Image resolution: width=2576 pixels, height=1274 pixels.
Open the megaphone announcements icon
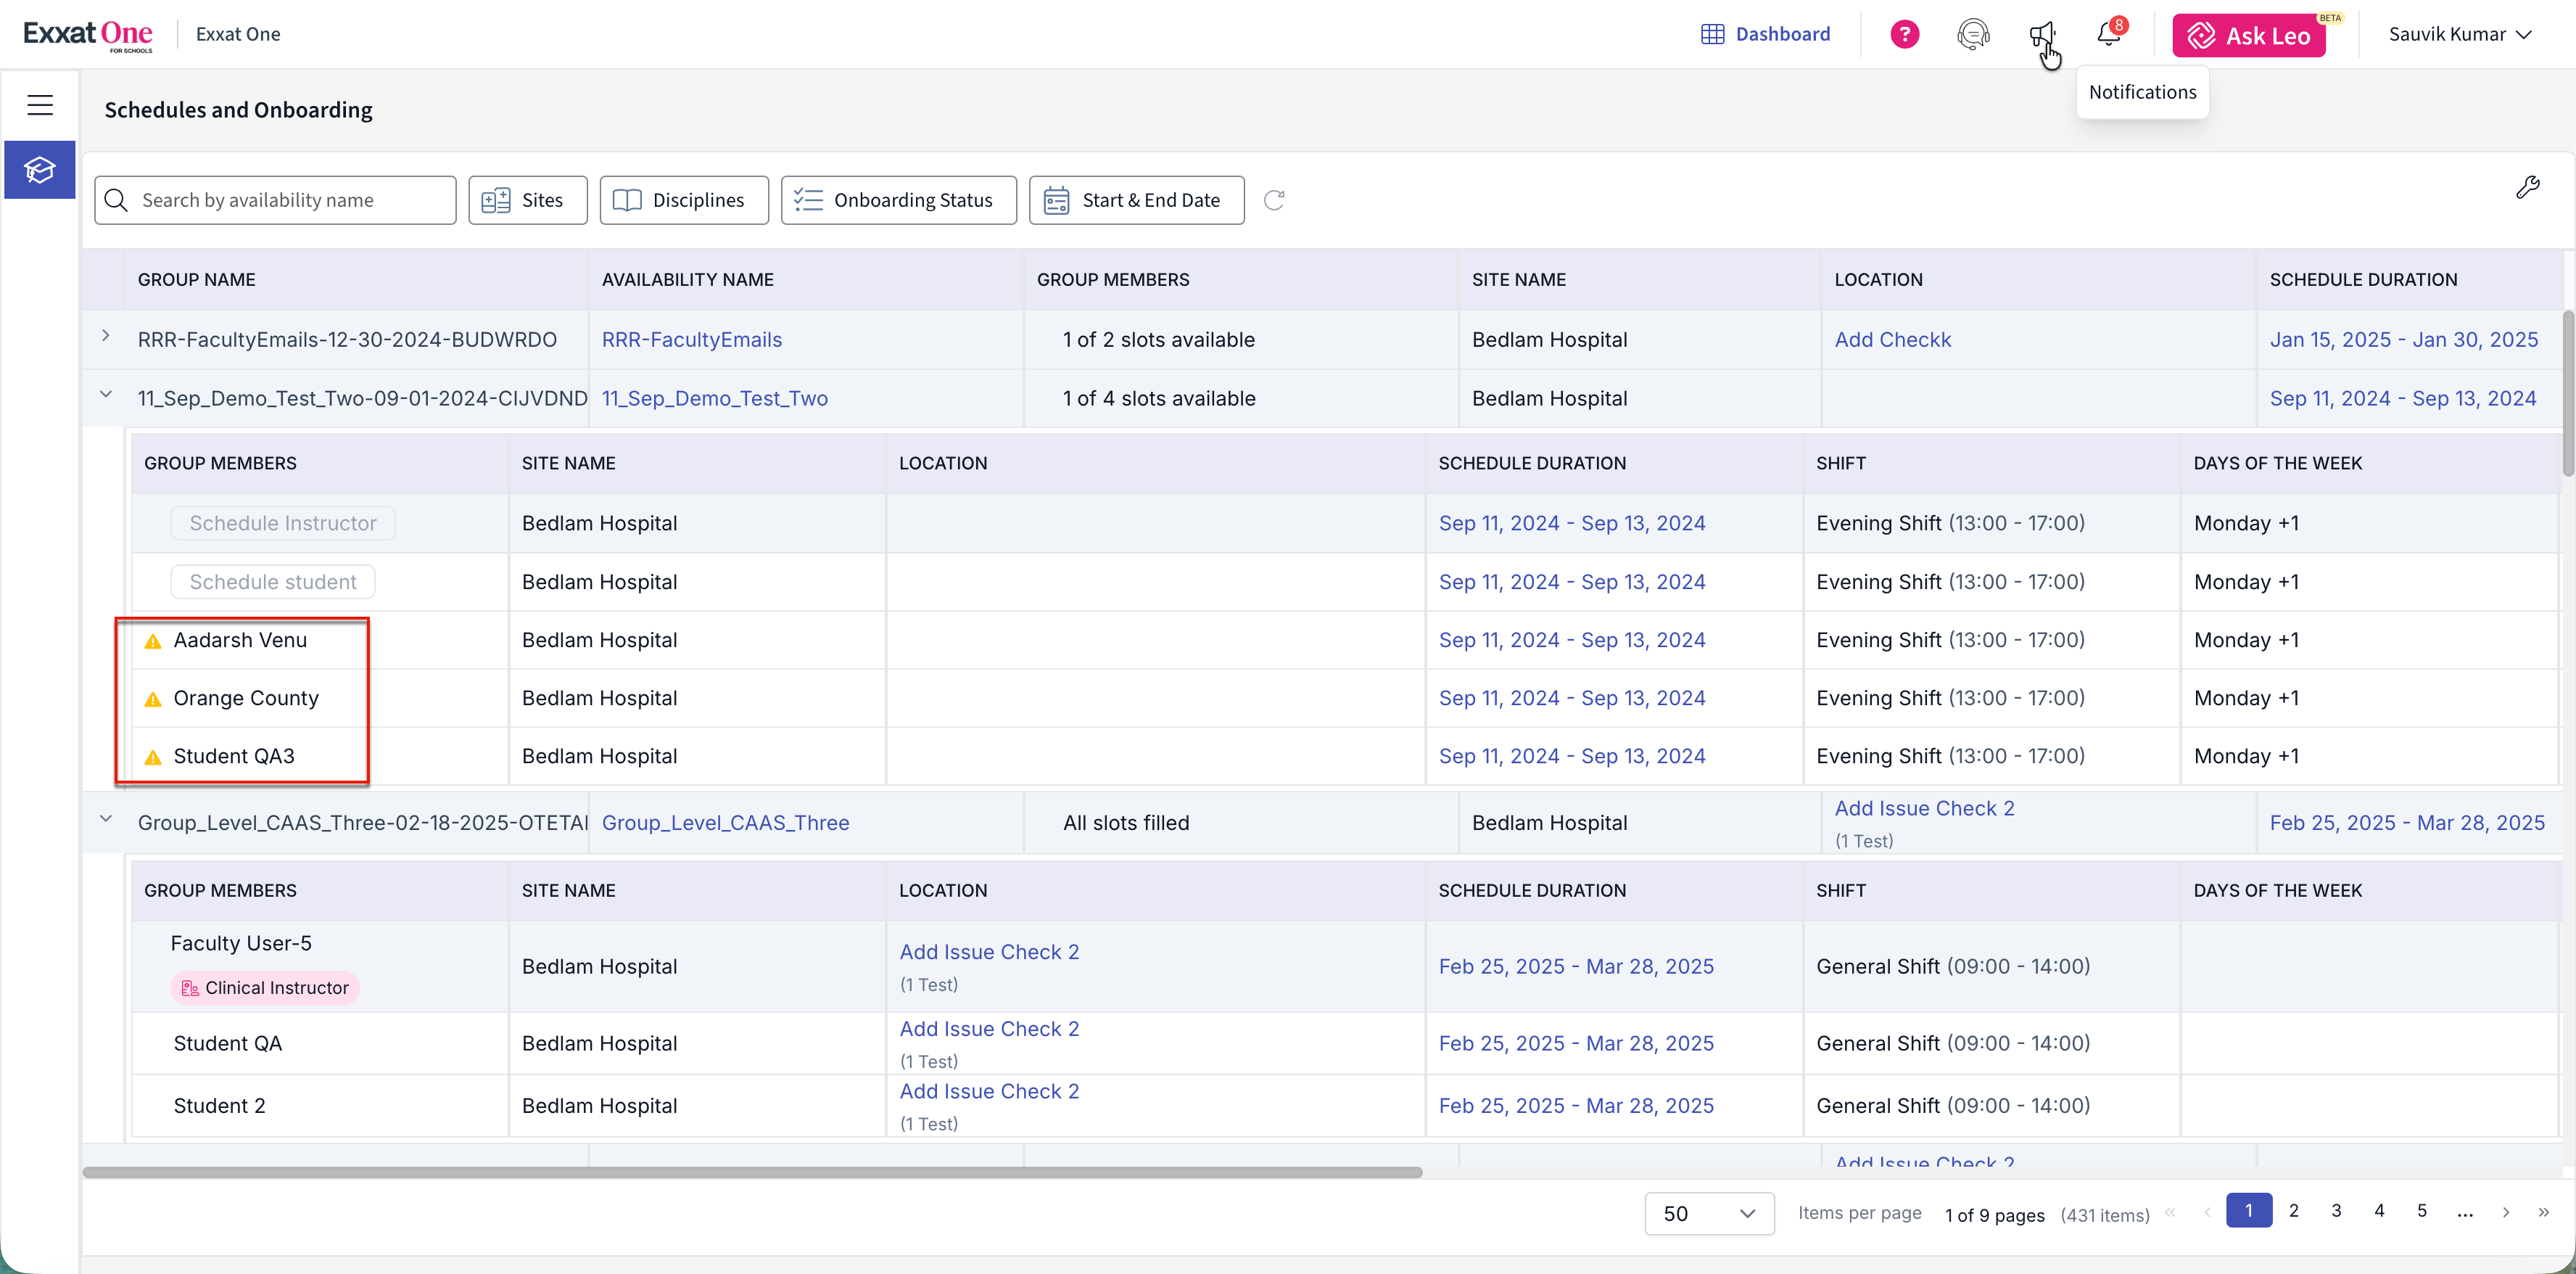click(2041, 35)
